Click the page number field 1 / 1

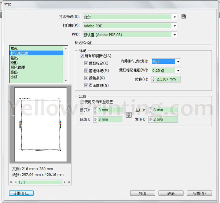[x=40, y=182]
